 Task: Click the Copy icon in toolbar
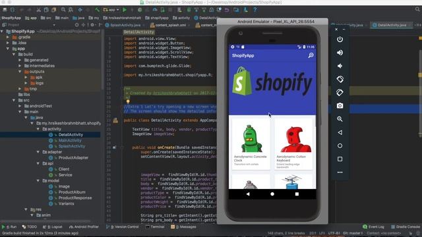click(x=46, y=10)
